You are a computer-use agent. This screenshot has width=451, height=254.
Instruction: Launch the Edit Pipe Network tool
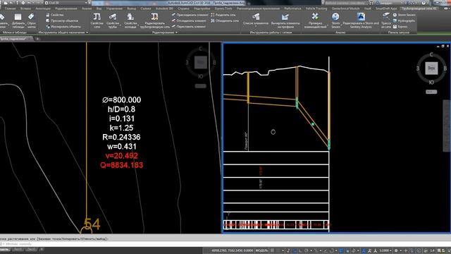click(x=155, y=20)
